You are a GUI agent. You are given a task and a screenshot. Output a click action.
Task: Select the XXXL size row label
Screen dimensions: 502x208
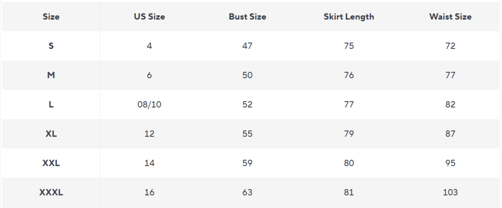(51, 193)
